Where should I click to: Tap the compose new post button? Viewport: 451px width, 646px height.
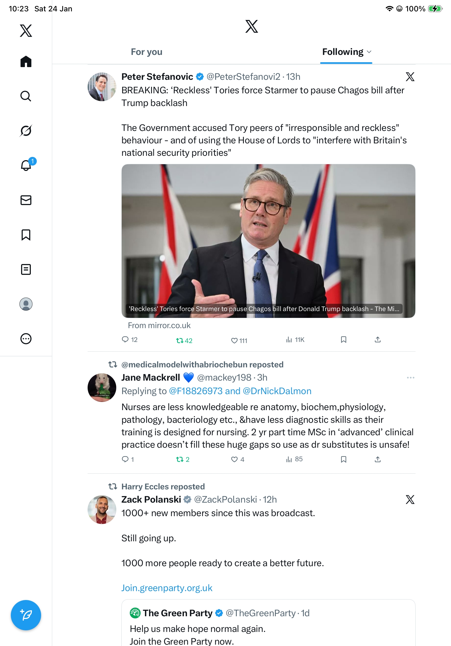tap(26, 615)
